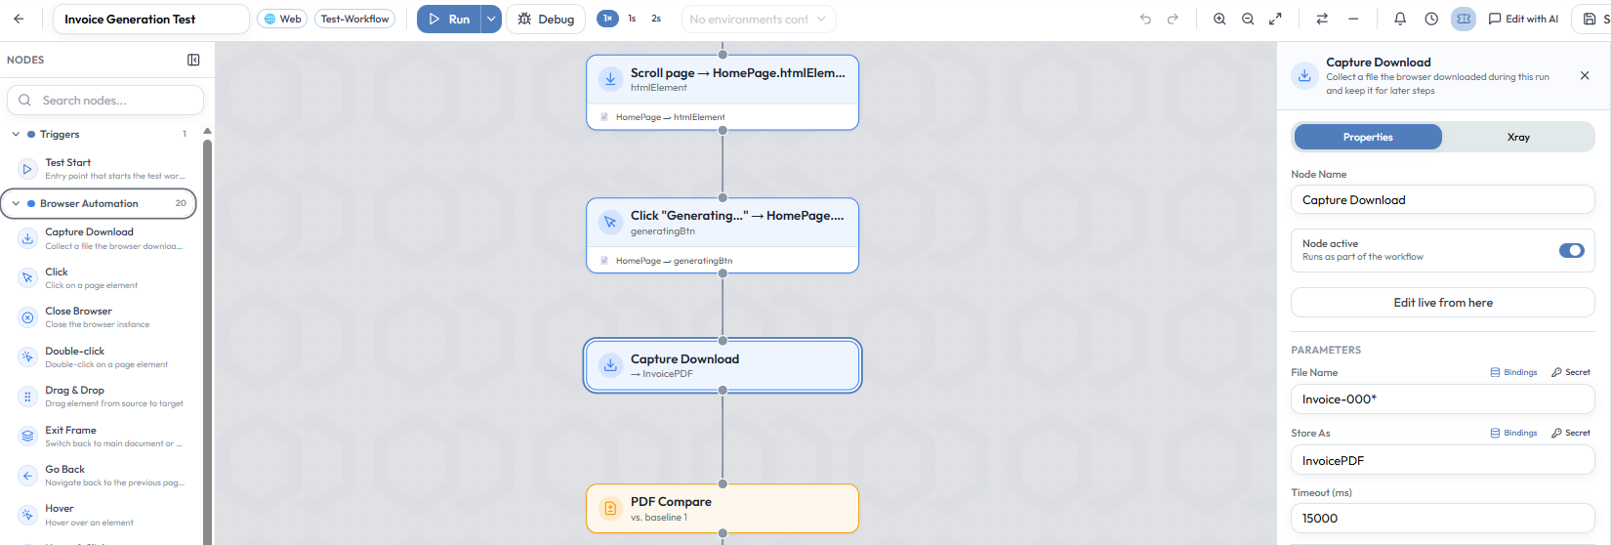
Task: Edit the workflow title field
Action: point(151,19)
